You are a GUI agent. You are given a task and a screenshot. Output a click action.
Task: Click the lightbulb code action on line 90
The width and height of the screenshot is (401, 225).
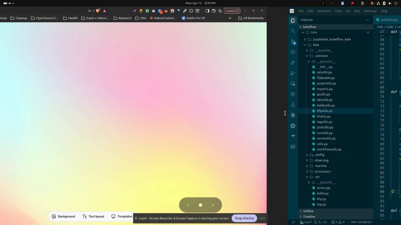click(x=393, y=192)
